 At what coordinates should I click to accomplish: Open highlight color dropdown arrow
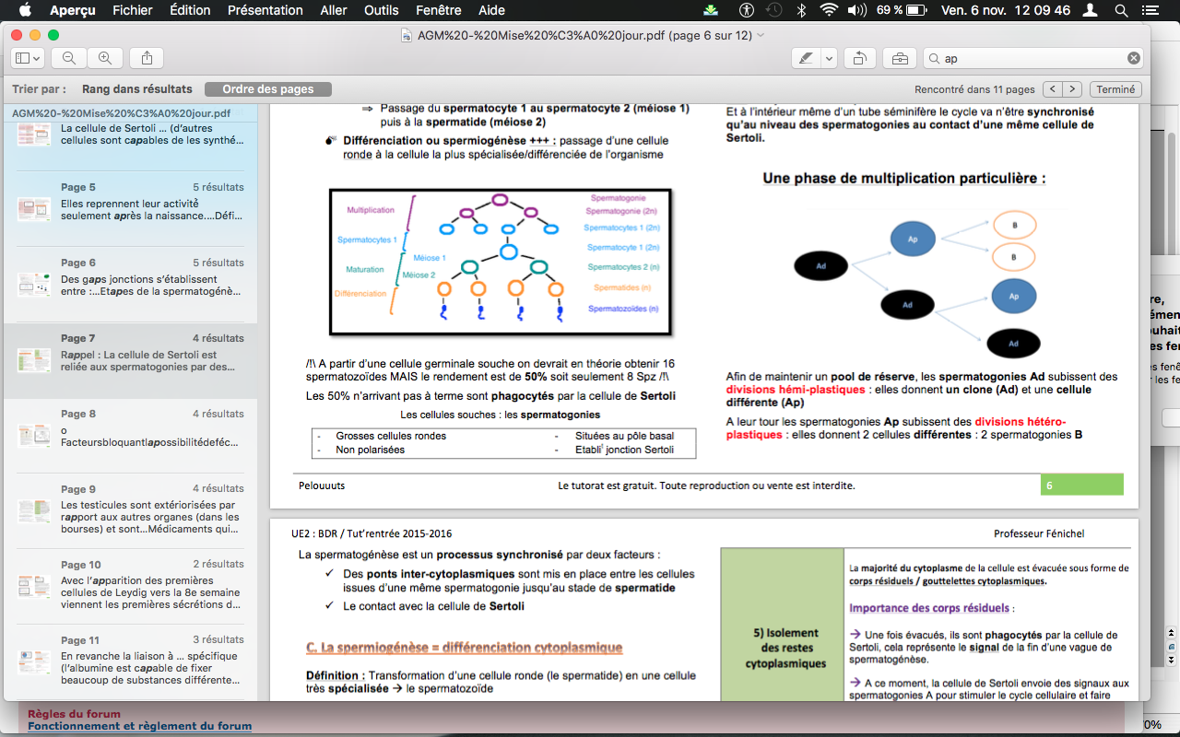[x=829, y=58]
